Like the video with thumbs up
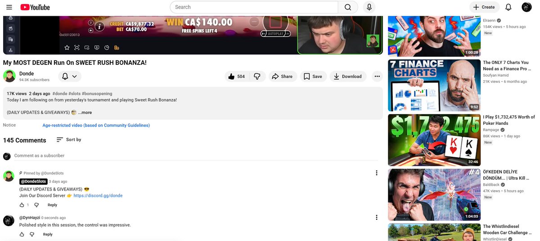540x241 pixels. click(x=237, y=77)
